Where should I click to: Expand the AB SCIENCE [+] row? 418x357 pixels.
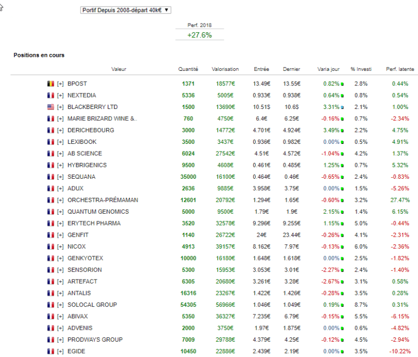tap(60, 154)
